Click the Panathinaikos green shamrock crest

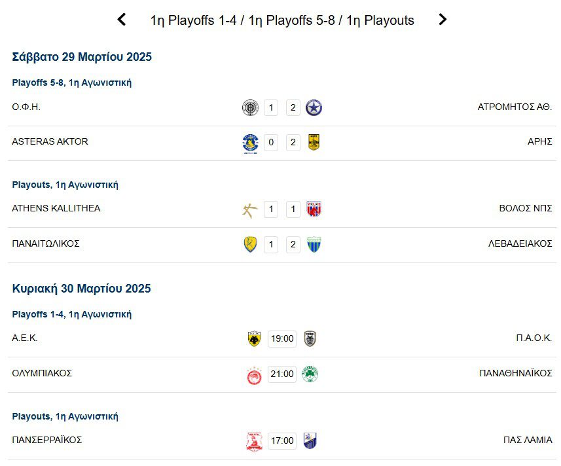tap(310, 374)
